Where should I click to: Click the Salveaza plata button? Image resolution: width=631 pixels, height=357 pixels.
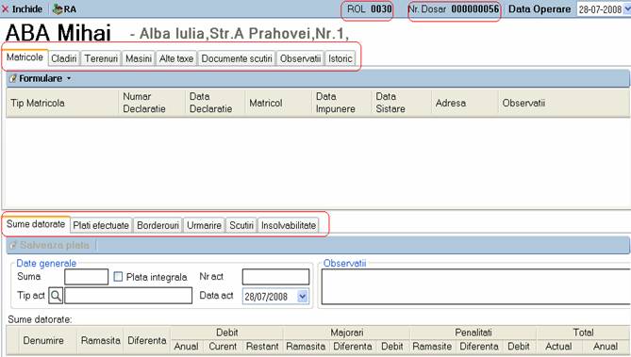pos(50,245)
